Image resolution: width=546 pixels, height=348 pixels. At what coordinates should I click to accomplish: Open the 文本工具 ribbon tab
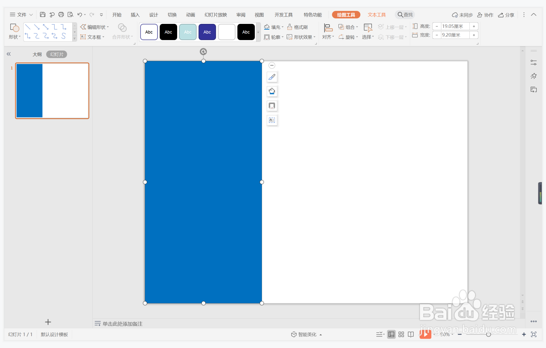pos(377,15)
